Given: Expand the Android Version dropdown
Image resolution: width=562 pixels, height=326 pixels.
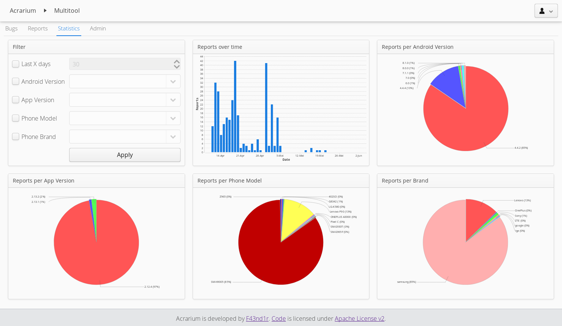Looking at the screenshot, I should [x=173, y=81].
